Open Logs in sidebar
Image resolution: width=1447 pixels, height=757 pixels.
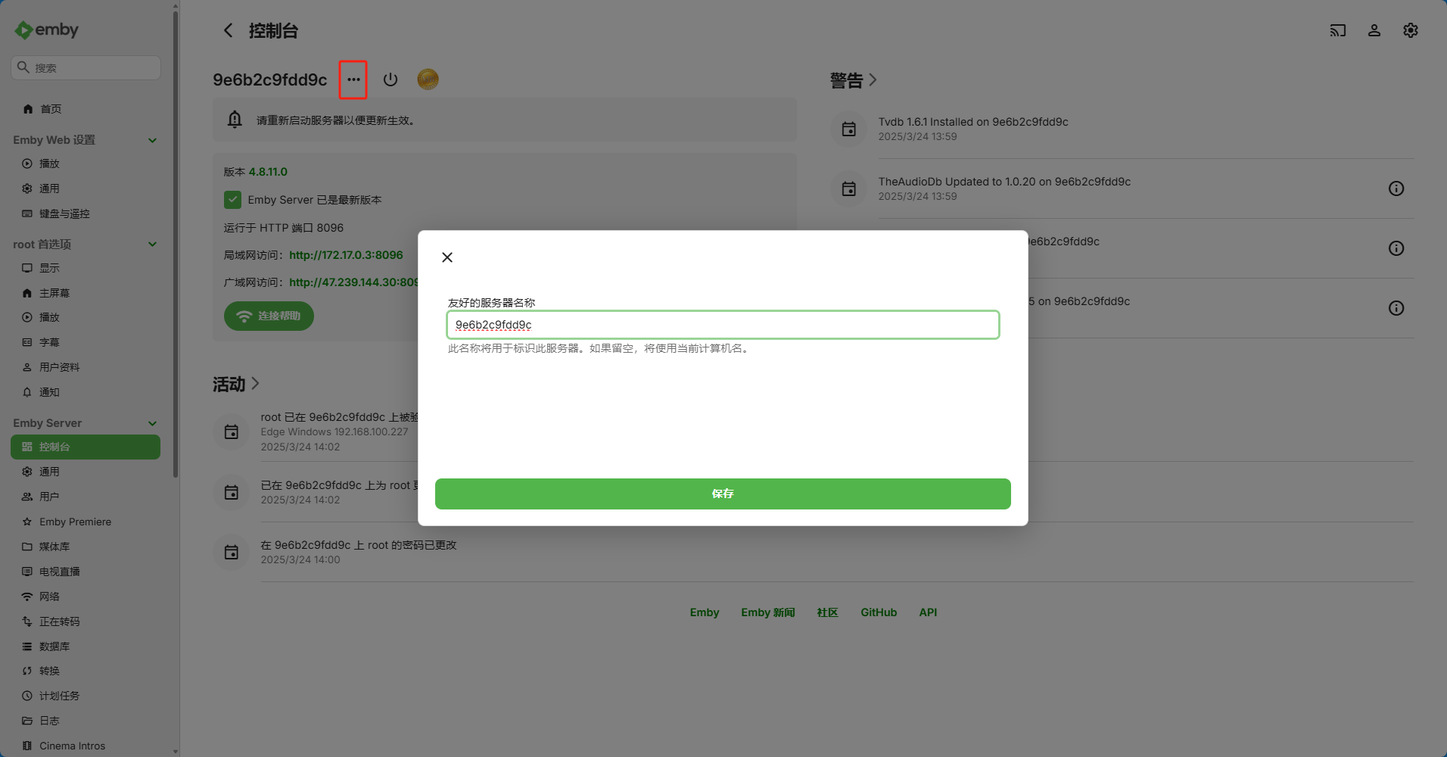tap(86, 721)
